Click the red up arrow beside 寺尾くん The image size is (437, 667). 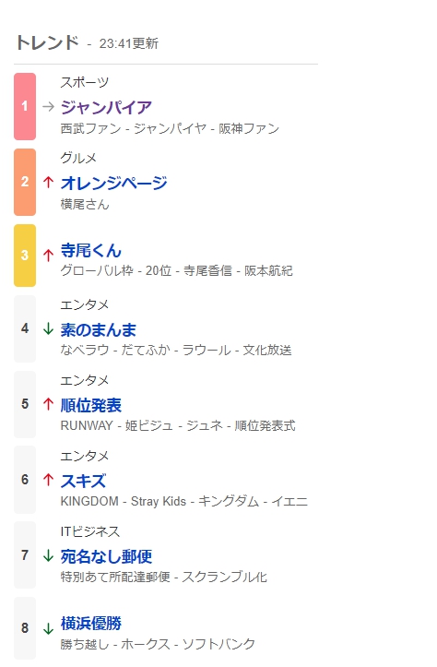(x=49, y=255)
